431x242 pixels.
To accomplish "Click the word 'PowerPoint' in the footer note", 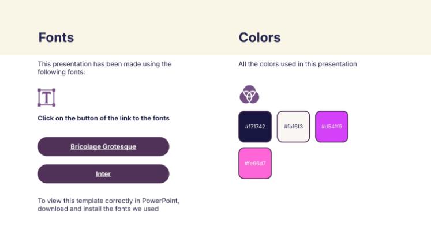I will 160,201.
